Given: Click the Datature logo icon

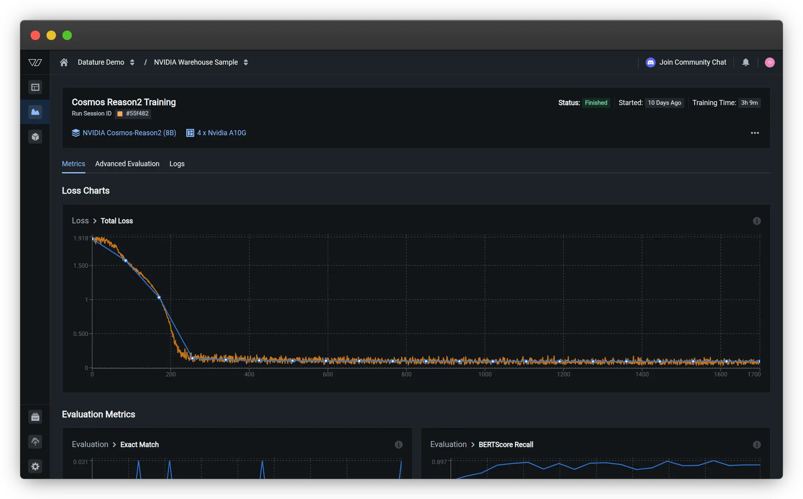Looking at the screenshot, I should tap(35, 62).
